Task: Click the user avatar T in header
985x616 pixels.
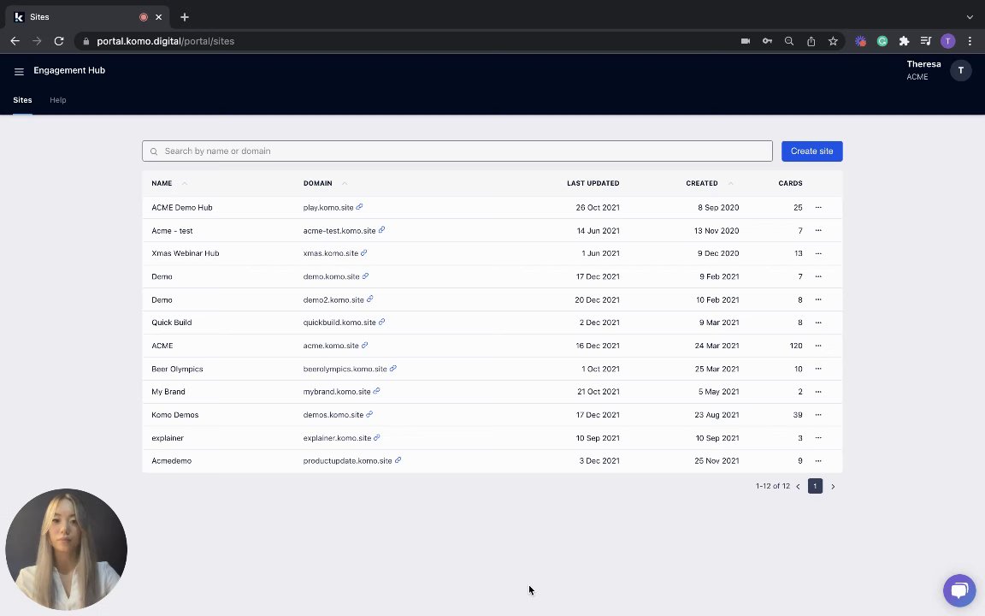Action: coord(960,70)
